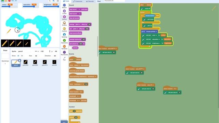Open start sound block dropdown
Image resolution: width=219 pixels, height=123 pixels.
point(79,14)
